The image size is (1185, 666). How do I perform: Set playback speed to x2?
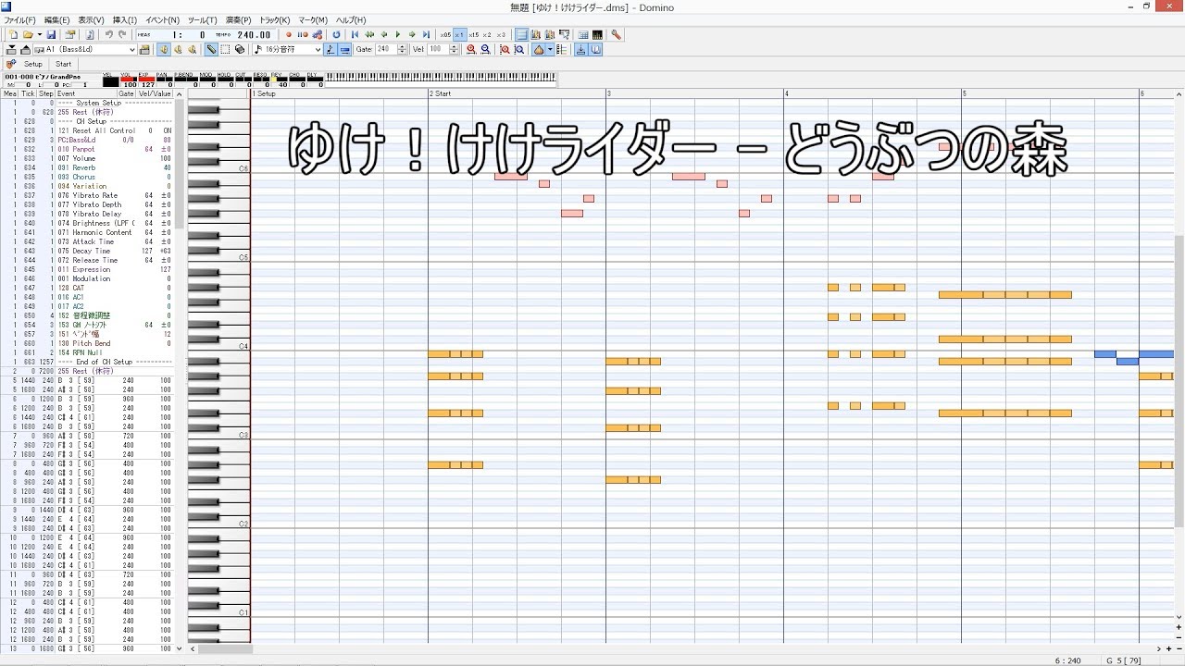pos(487,34)
